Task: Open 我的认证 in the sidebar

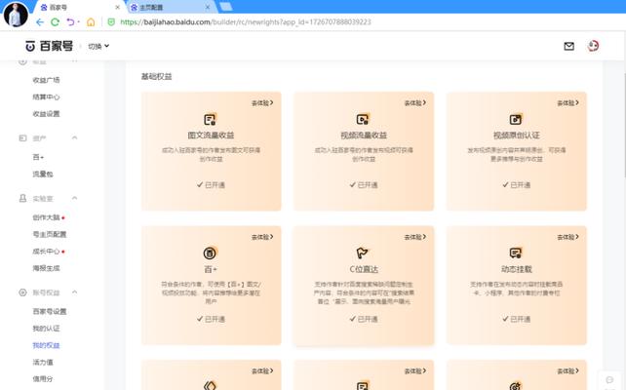Action: point(46,329)
